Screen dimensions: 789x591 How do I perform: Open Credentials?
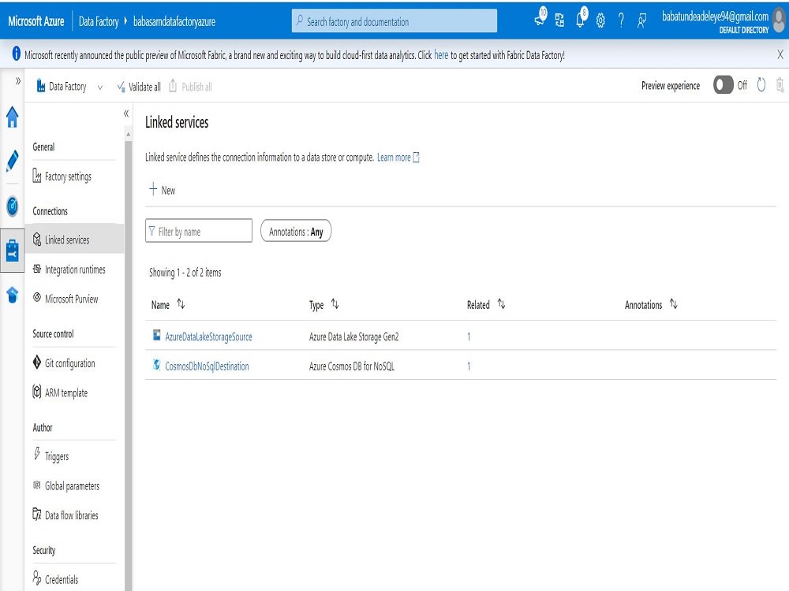click(x=62, y=579)
